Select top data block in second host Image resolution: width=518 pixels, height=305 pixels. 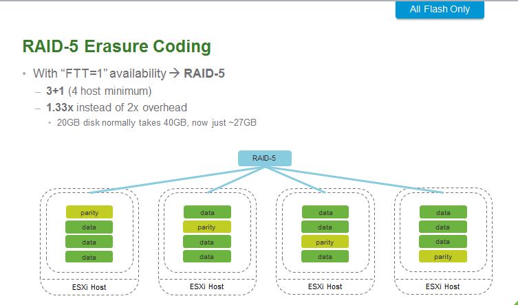206,213
